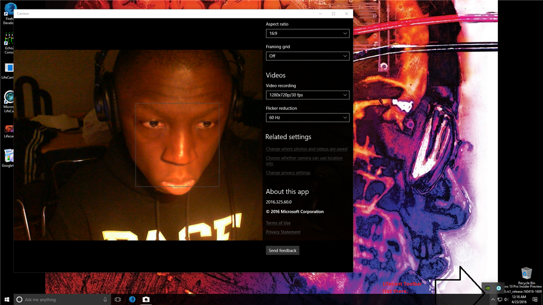Click the NVIDIA tray icon
Screen dimensions: 543x305
pyautogui.click(x=488, y=288)
